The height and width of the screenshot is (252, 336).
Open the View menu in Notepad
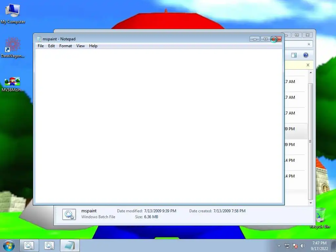81,46
